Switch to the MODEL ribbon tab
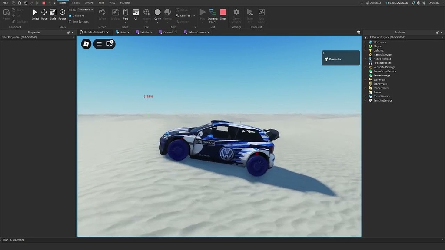 pyautogui.click(x=75, y=3)
